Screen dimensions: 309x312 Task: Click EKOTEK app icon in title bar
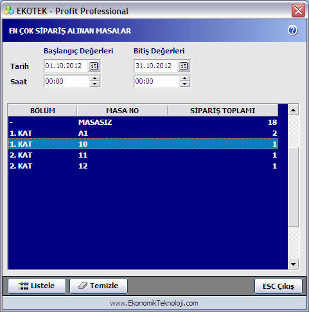tap(9, 10)
